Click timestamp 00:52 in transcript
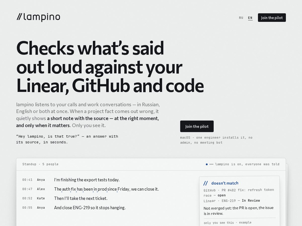 [x=27, y=198]
